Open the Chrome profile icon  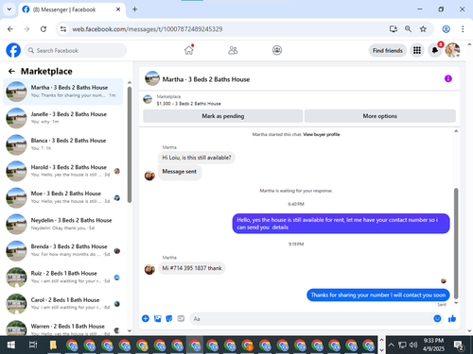[446, 29]
